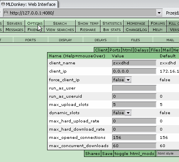Open the Servers menu item
This screenshot has width=179, height=162.
(x=15, y=23)
